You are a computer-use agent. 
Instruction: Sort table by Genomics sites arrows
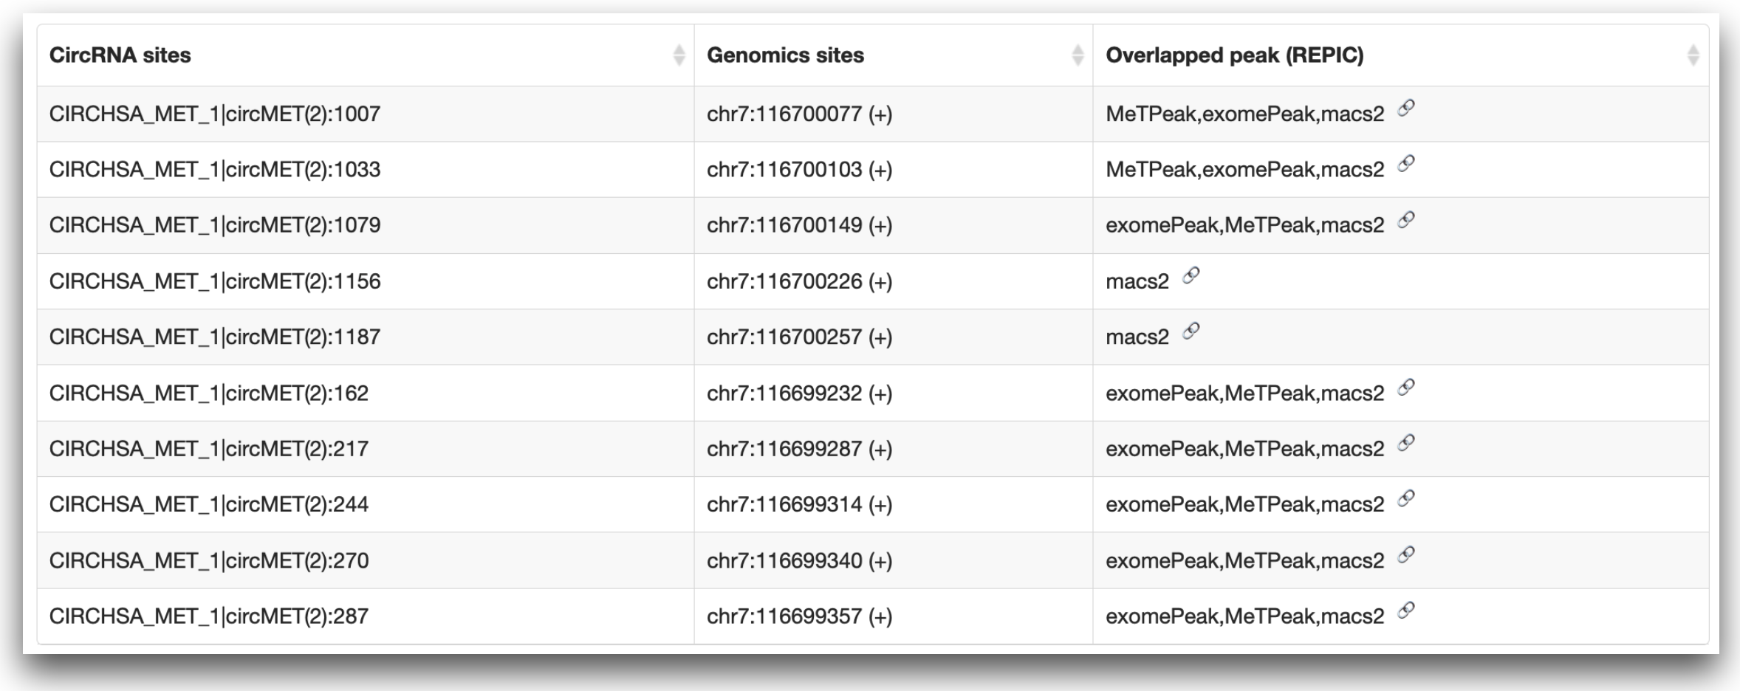coord(1078,55)
